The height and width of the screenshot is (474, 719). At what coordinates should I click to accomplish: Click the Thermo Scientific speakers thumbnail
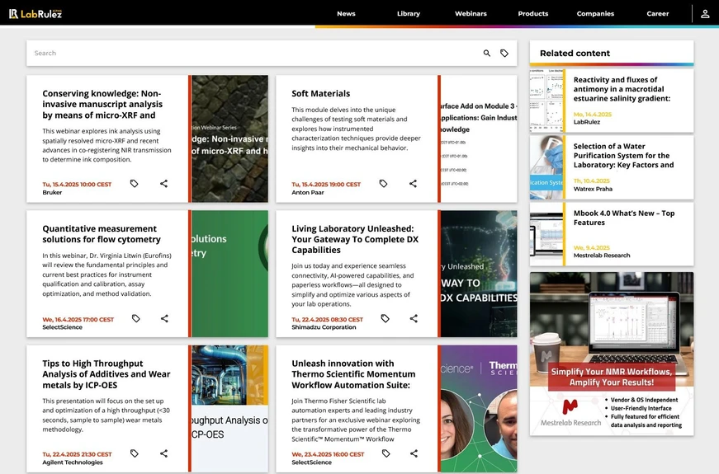coord(479,409)
